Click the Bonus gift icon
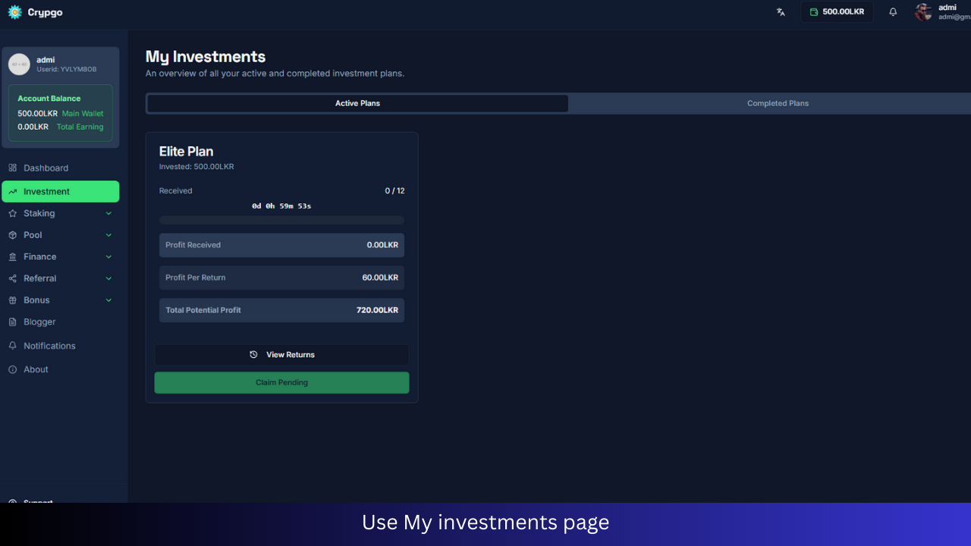This screenshot has height=546, width=971. [11, 300]
